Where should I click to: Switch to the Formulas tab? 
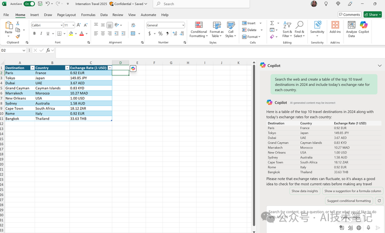(88, 15)
